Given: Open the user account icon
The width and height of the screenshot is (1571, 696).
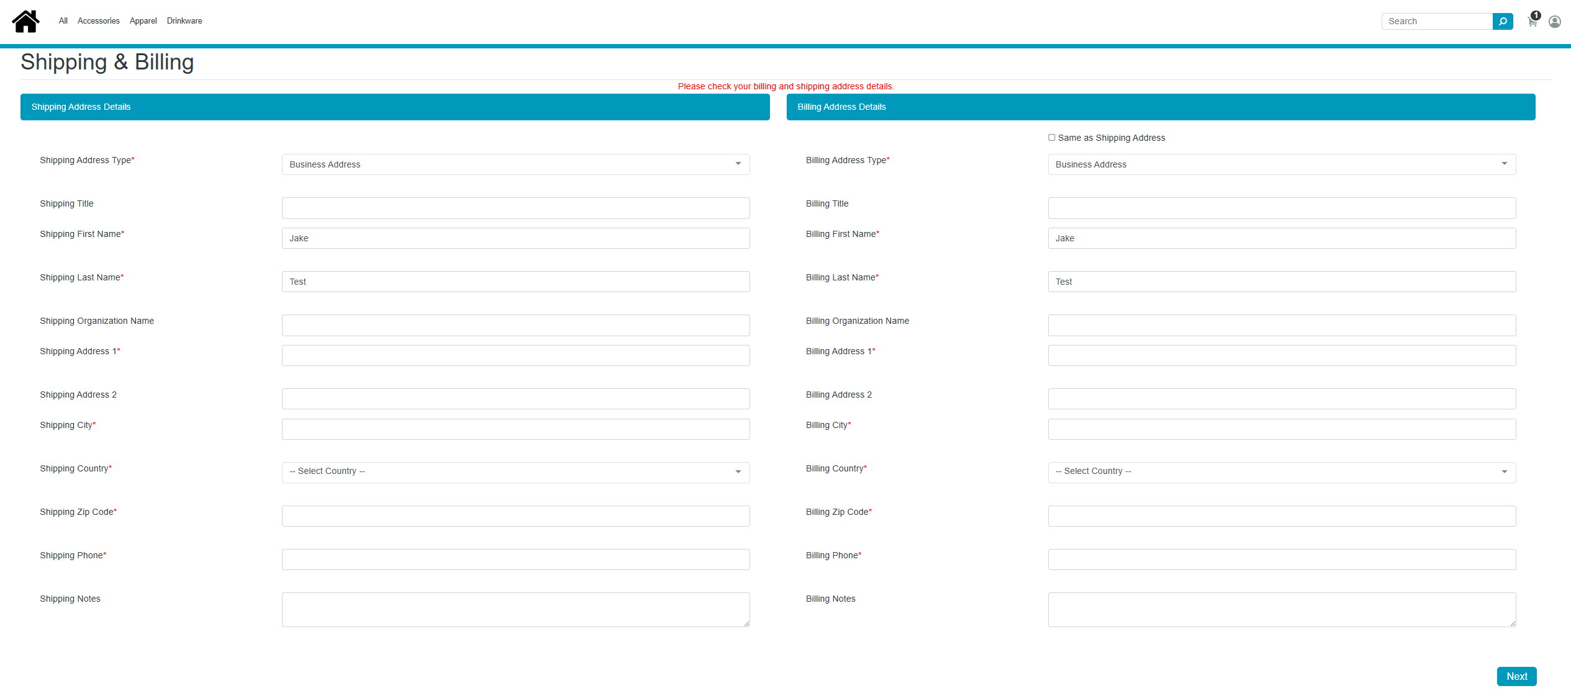Looking at the screenshot, I should pyautogui.click(x=1554, y=22).
